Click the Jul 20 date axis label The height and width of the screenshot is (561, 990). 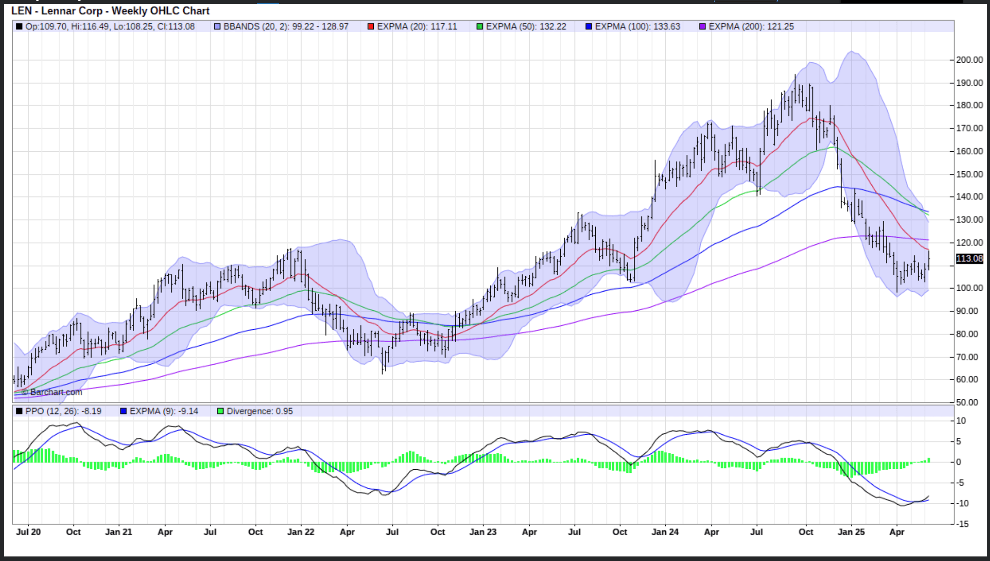point(28,532)
